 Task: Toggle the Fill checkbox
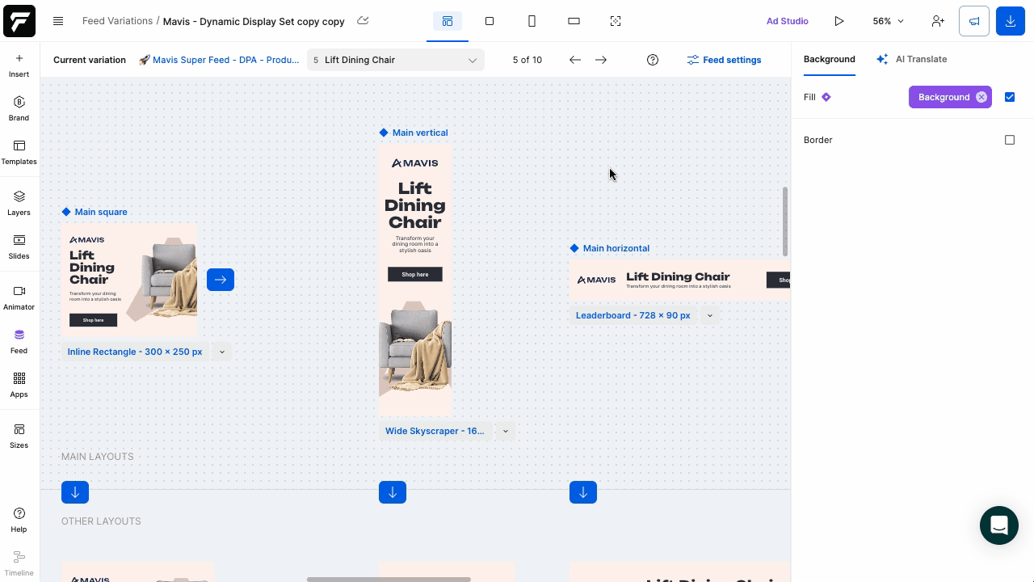[1010, 97]
